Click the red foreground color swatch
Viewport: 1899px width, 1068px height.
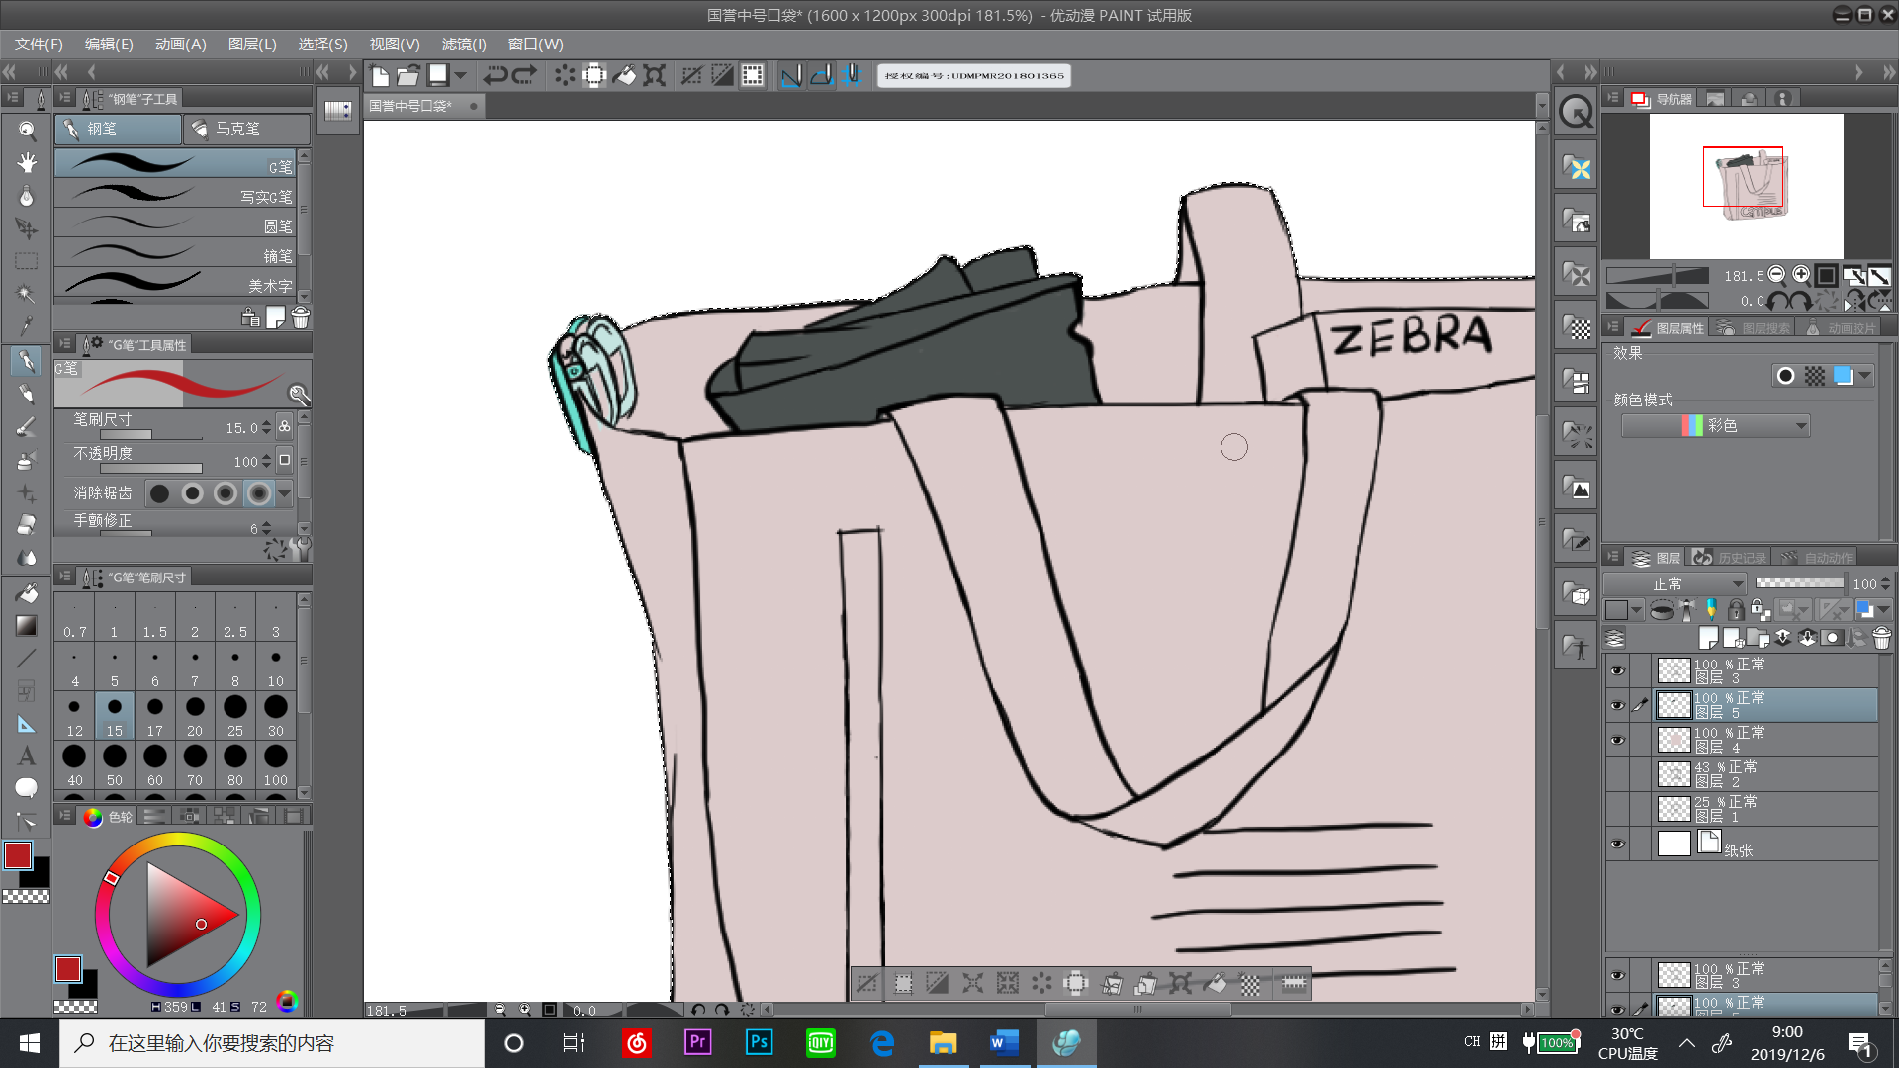[18, 854]
